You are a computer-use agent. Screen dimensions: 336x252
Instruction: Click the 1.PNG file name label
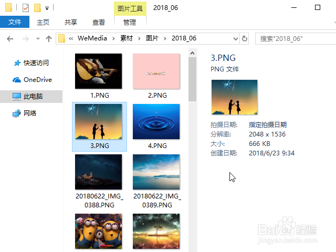coord(100,96)
